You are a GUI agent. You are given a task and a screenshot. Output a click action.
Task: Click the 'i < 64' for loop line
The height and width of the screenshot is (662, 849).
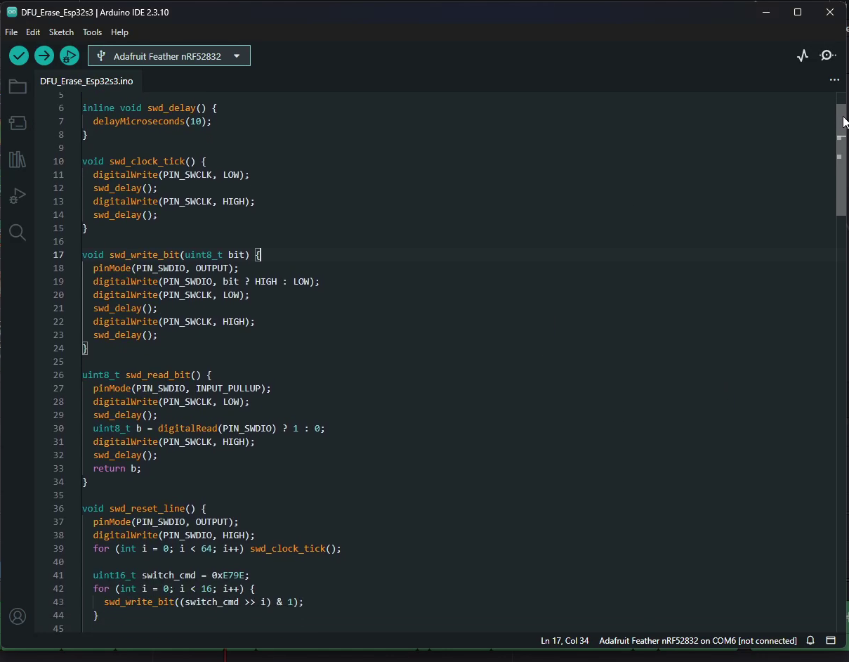click(x=217, y=548)
